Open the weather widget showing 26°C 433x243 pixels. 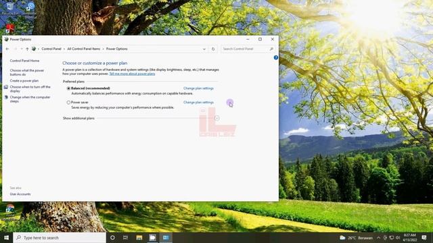click(x=356, y=238)
